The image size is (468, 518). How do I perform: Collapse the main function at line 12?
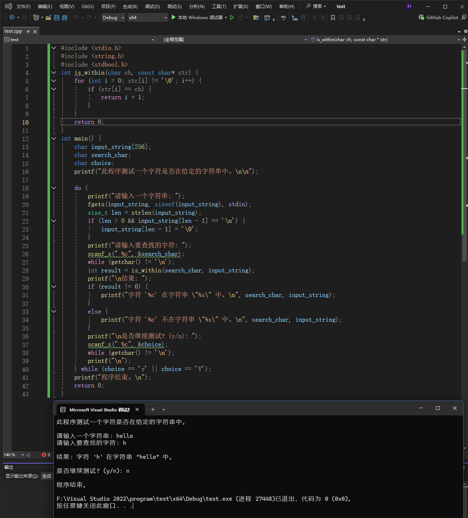(x=54, y=138)
